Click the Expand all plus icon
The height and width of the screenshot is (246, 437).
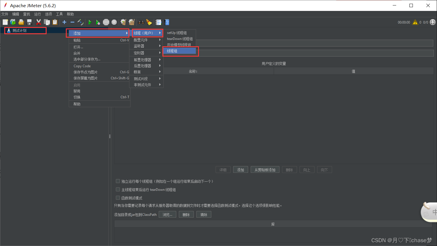coord(64,22)
